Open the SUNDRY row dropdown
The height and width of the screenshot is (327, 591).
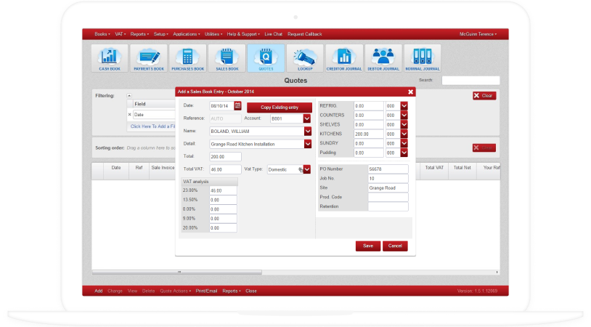(404, 143)
